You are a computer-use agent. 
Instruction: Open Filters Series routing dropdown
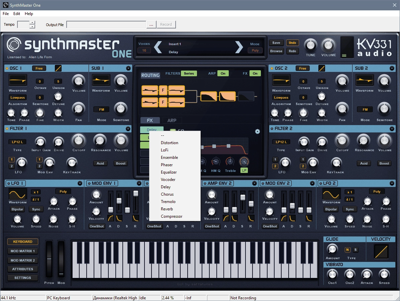click(x=189, y=74)
